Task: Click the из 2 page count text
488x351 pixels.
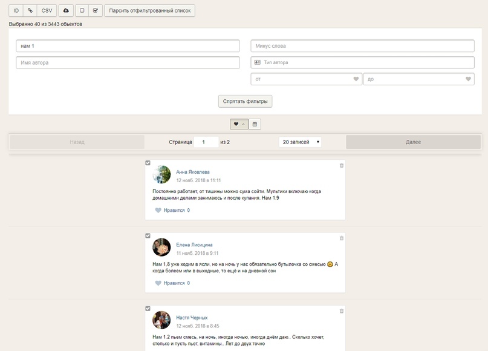Action: tap(225, 142)
